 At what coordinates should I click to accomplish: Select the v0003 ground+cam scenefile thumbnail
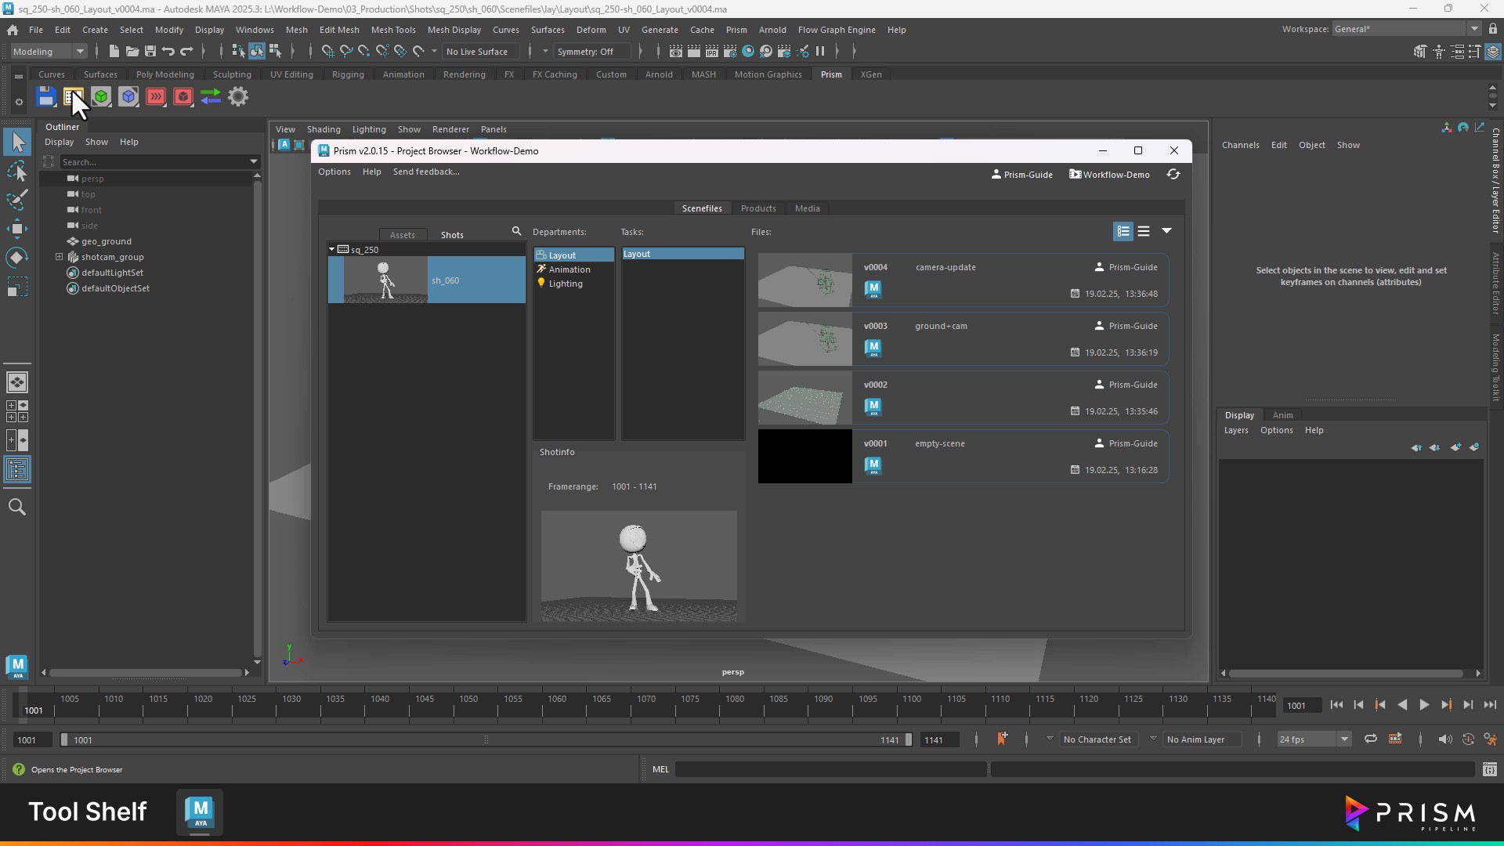(804, 339)
